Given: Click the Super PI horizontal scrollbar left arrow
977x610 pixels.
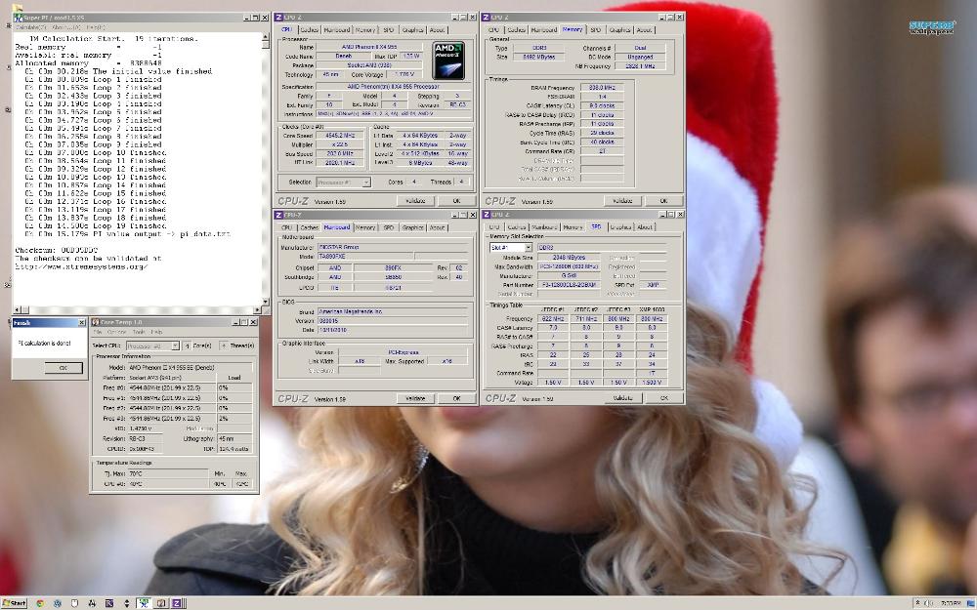Looking at the screenshot, I should [x=17, y=309].
